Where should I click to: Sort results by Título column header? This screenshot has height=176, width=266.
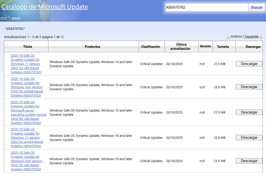[28, 47]
